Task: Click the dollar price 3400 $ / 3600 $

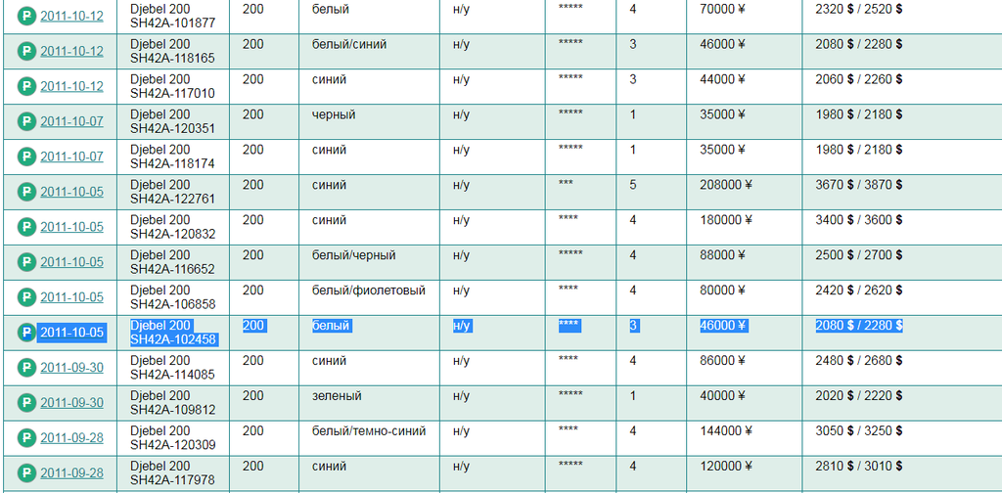Action: pos(859,220)
